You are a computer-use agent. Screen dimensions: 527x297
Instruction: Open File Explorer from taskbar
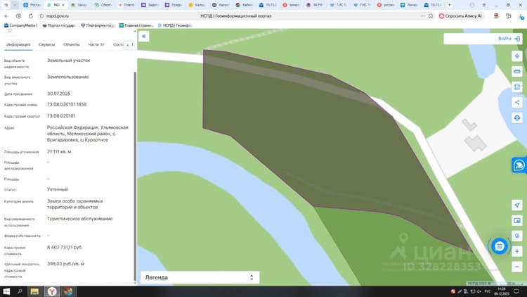click(34, 291)
